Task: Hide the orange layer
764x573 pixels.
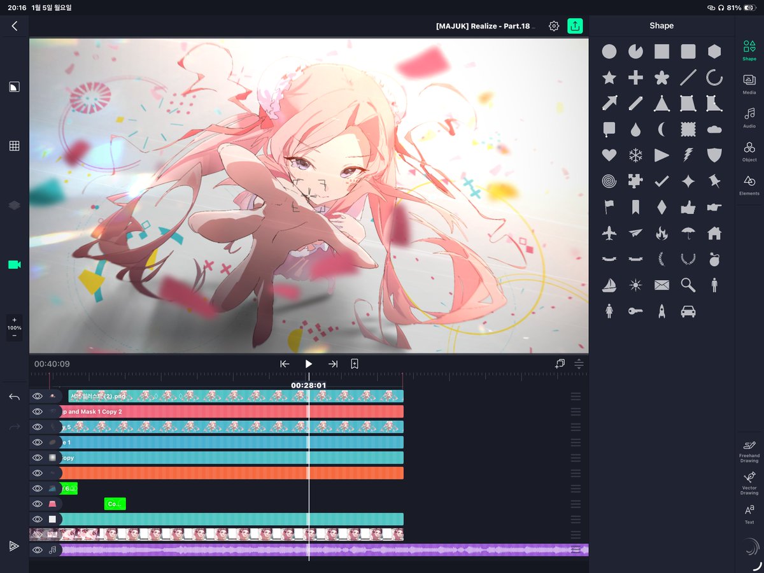Action: 38,473
